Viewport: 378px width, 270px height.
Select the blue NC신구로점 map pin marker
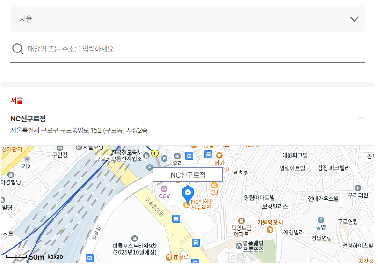click(187, 192)
